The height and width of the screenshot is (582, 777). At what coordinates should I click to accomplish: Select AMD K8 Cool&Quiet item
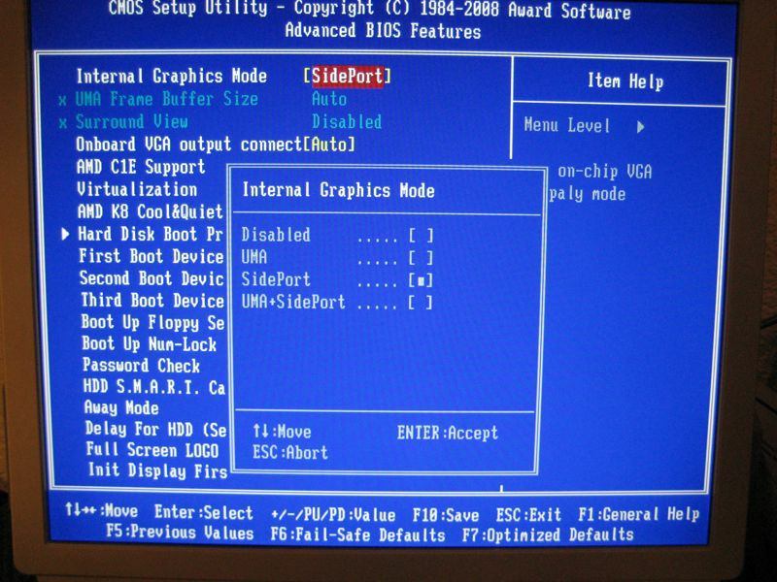[x=151, y=211]
